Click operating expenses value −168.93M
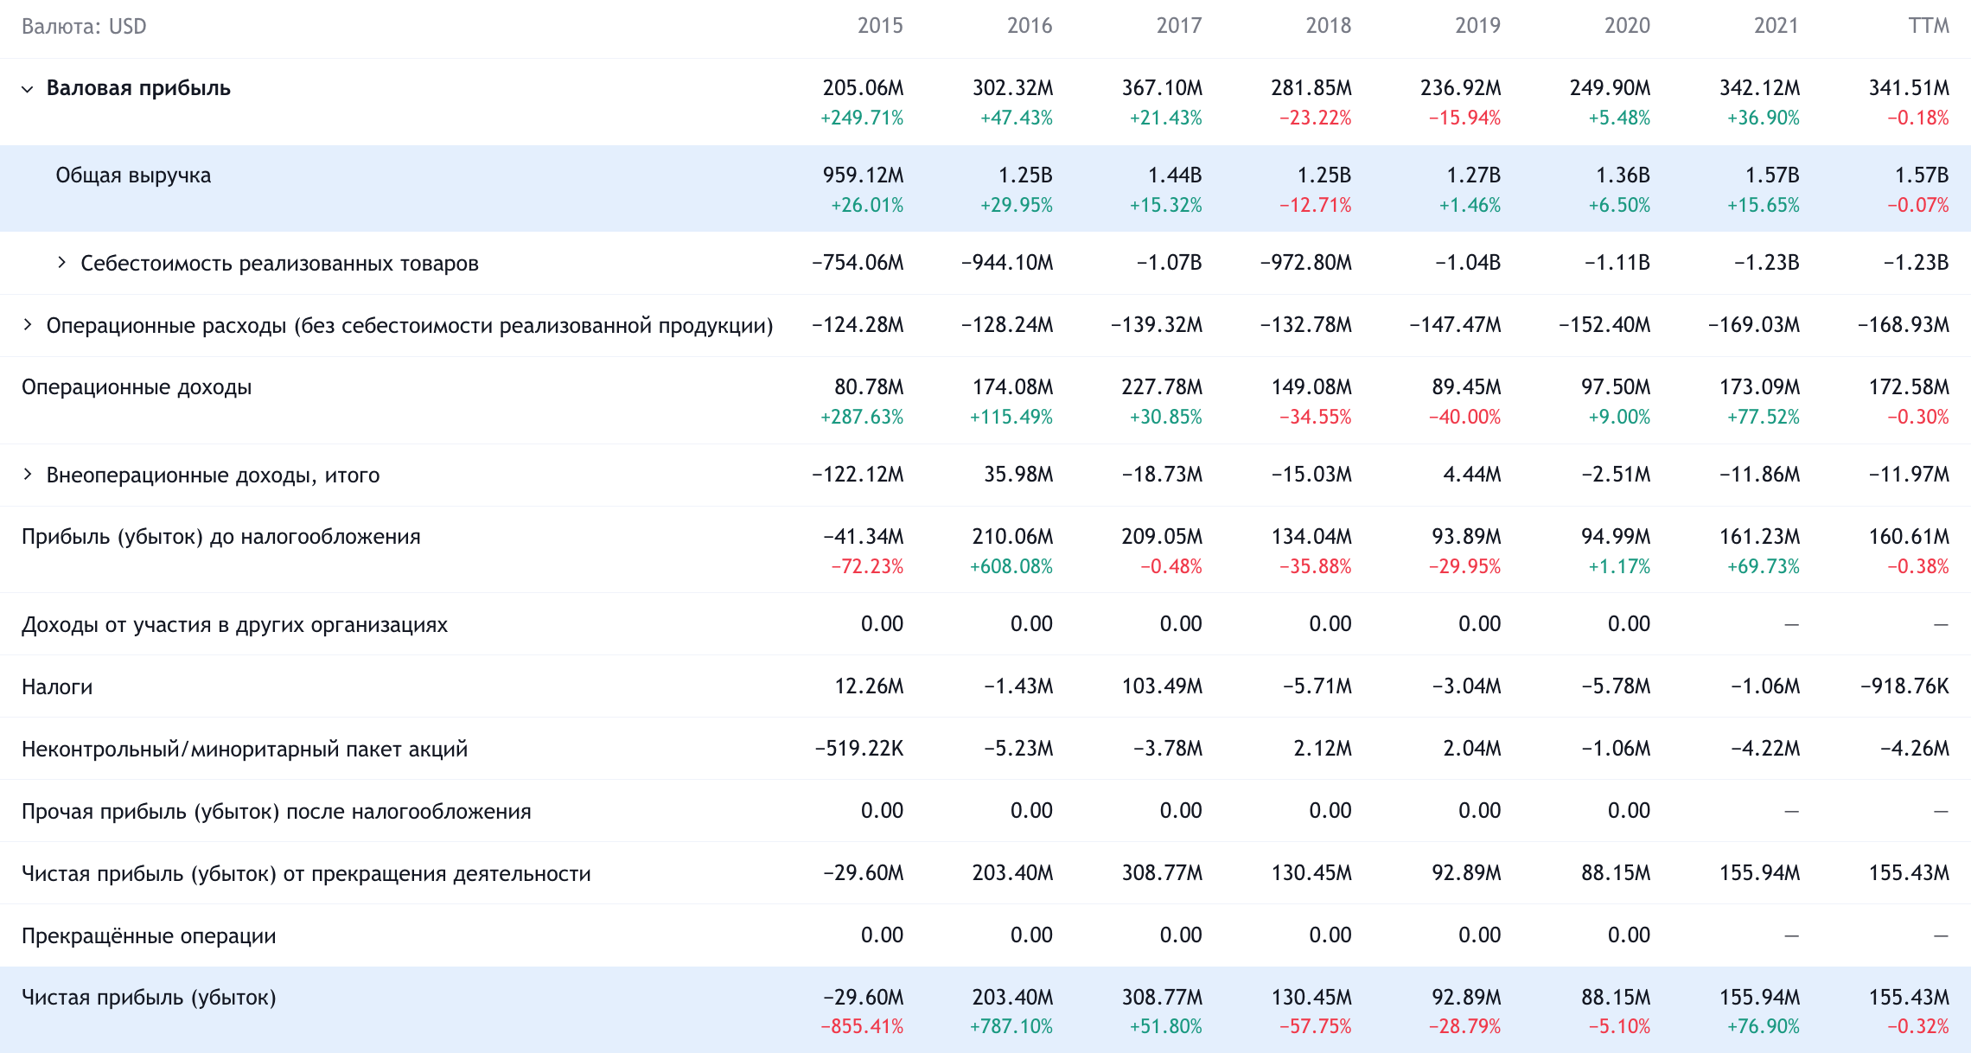 pos(1904,325)
